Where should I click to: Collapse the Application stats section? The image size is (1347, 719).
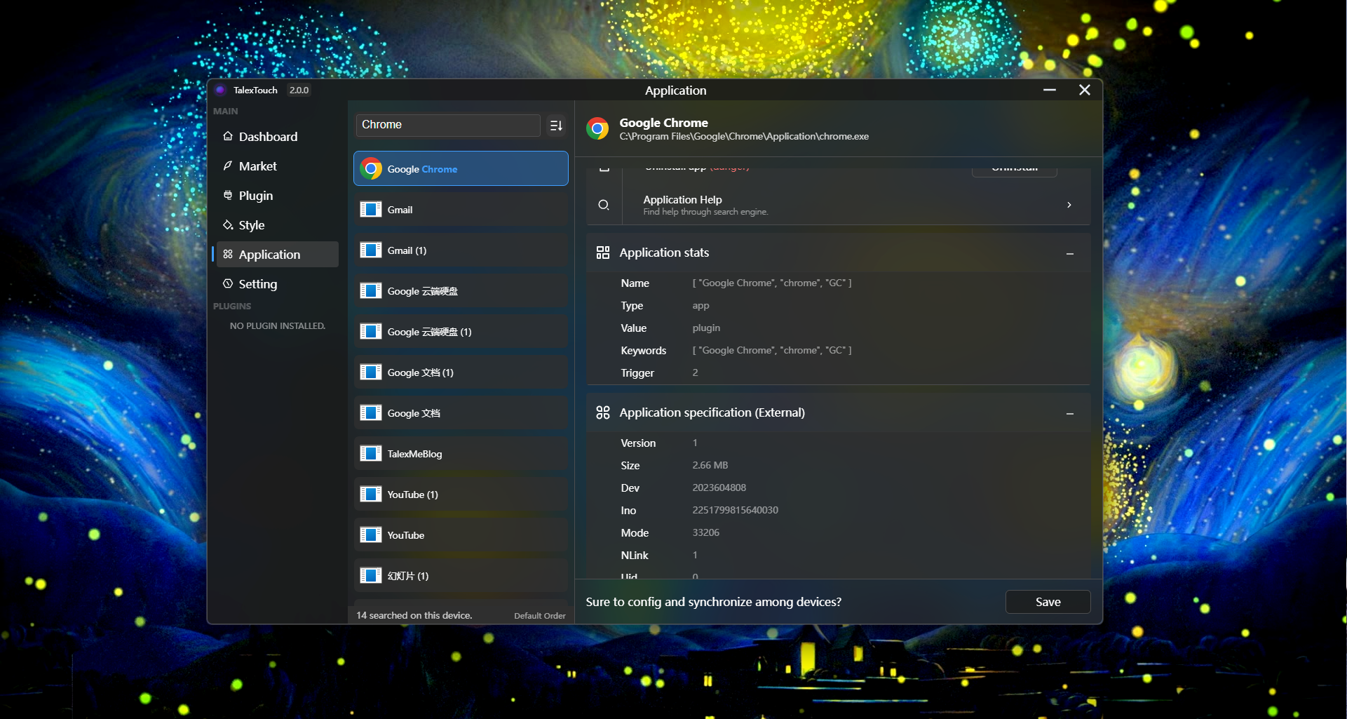(1070, 253)
